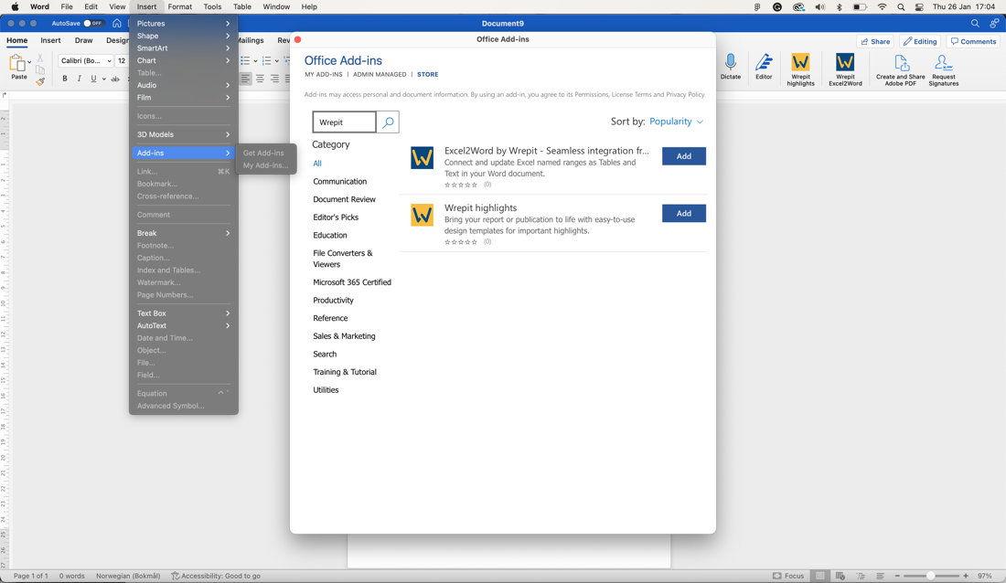Open macOS Control Centre icon
The height and width of the screenshot is (583, 1006).
919,7
